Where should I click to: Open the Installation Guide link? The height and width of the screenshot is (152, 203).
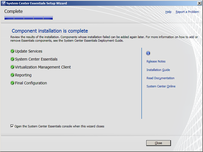coord(158,70)
